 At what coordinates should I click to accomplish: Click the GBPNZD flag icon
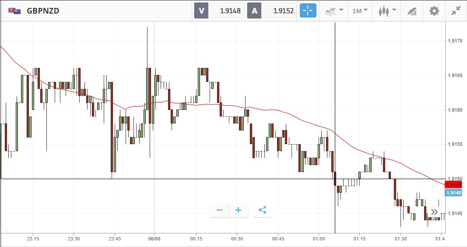[x=14, y=11]
